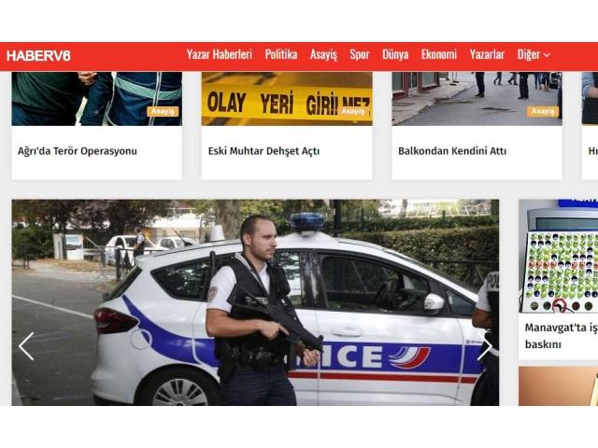
Task: Go to the Ekonomi section
Action: (x=439, y=54)
